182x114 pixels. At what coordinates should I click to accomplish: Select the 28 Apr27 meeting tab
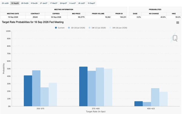click(x=63, y=3)
